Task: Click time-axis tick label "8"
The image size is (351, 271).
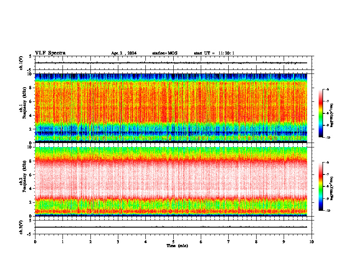Action: (256, 242)
